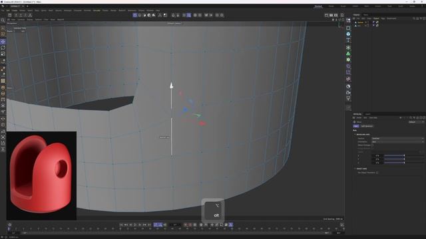Open the MoGraph menu
The image size is (426, 239).
[68, 11]
